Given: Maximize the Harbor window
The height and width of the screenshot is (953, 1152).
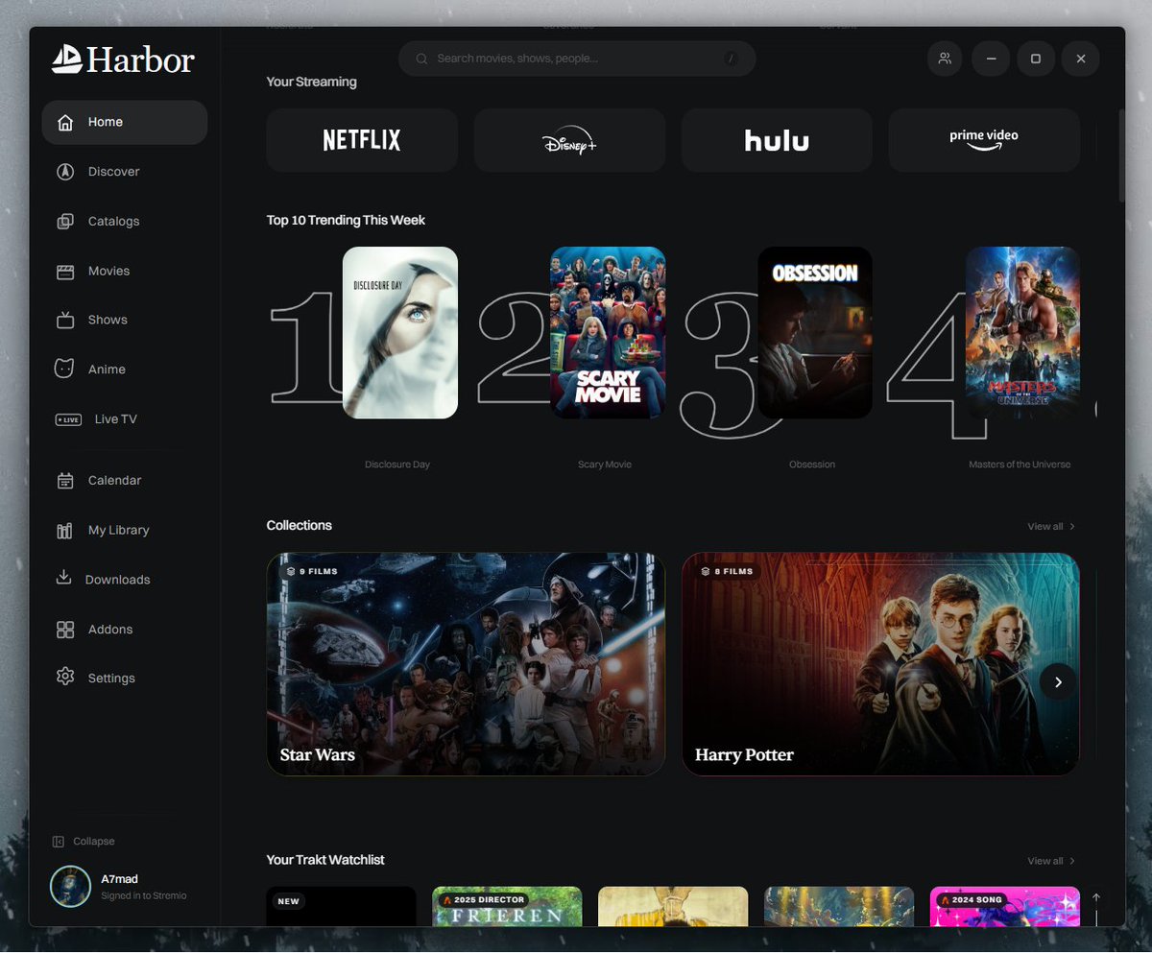Looking at the screenshot, I should [x=1036, y=59].
